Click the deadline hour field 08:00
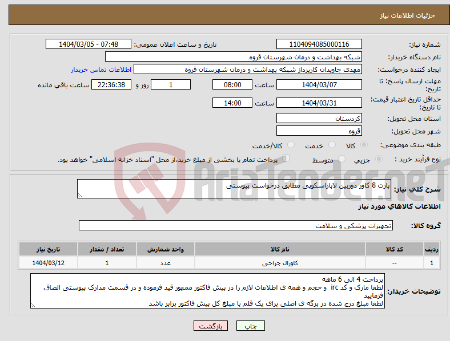 click(232, 84)
